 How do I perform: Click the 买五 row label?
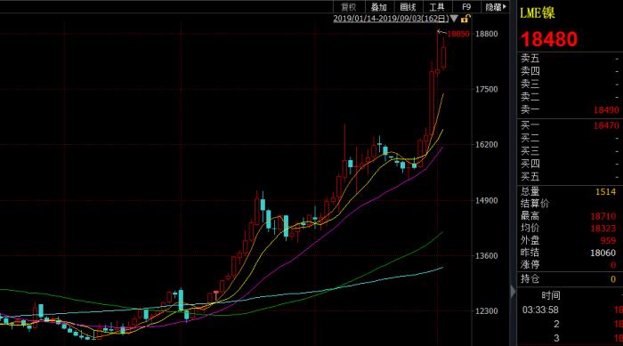[x=530, y=176]
